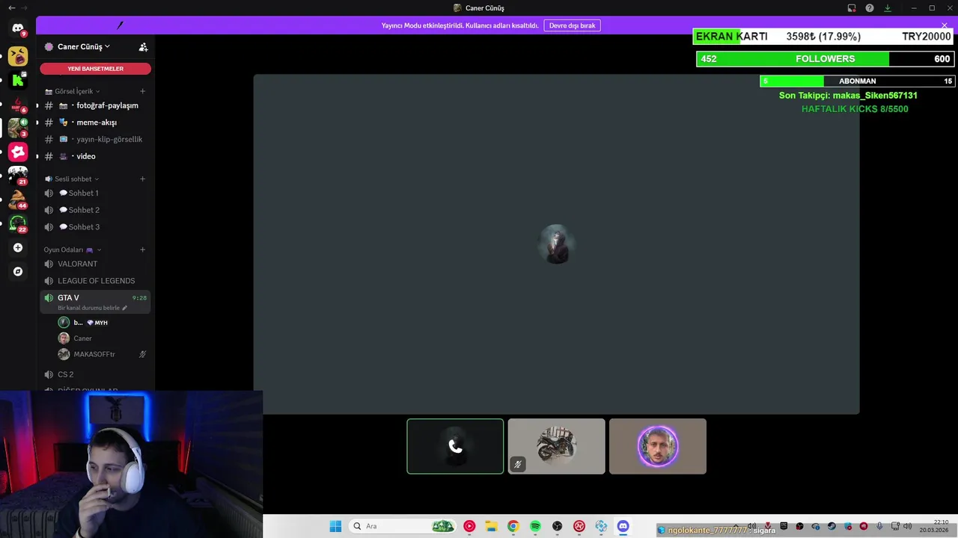Open the yellow laughing emoji server

click(x=18, y=56)
